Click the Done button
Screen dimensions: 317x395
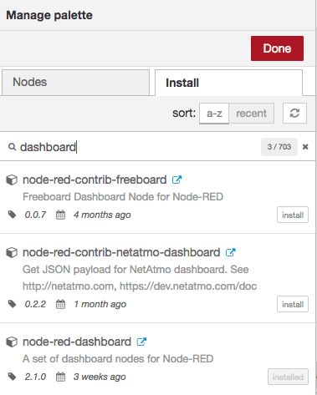coord(277,48)
